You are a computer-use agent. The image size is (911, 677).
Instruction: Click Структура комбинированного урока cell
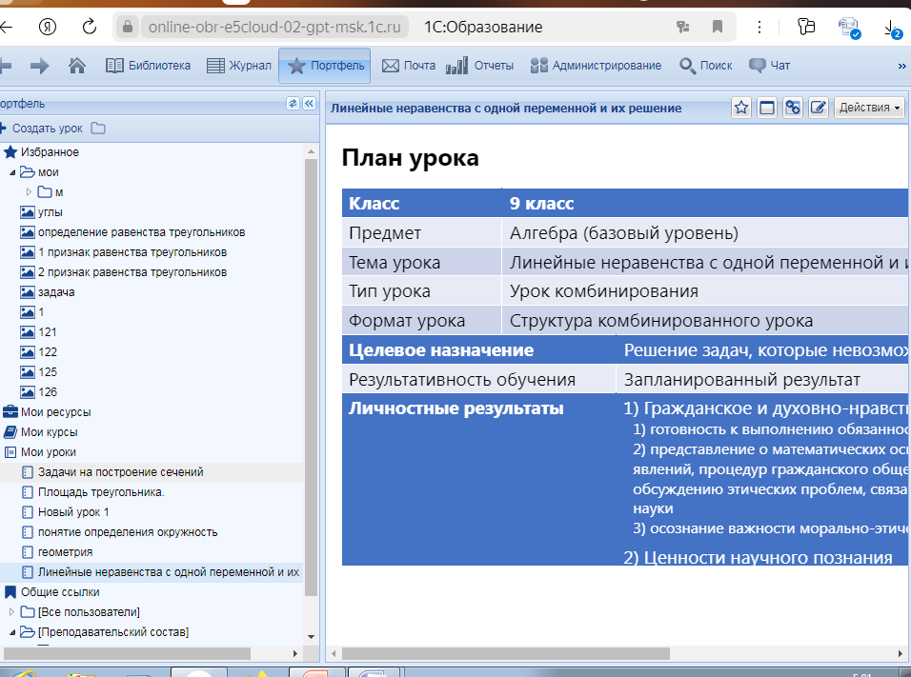click(706, 321)
